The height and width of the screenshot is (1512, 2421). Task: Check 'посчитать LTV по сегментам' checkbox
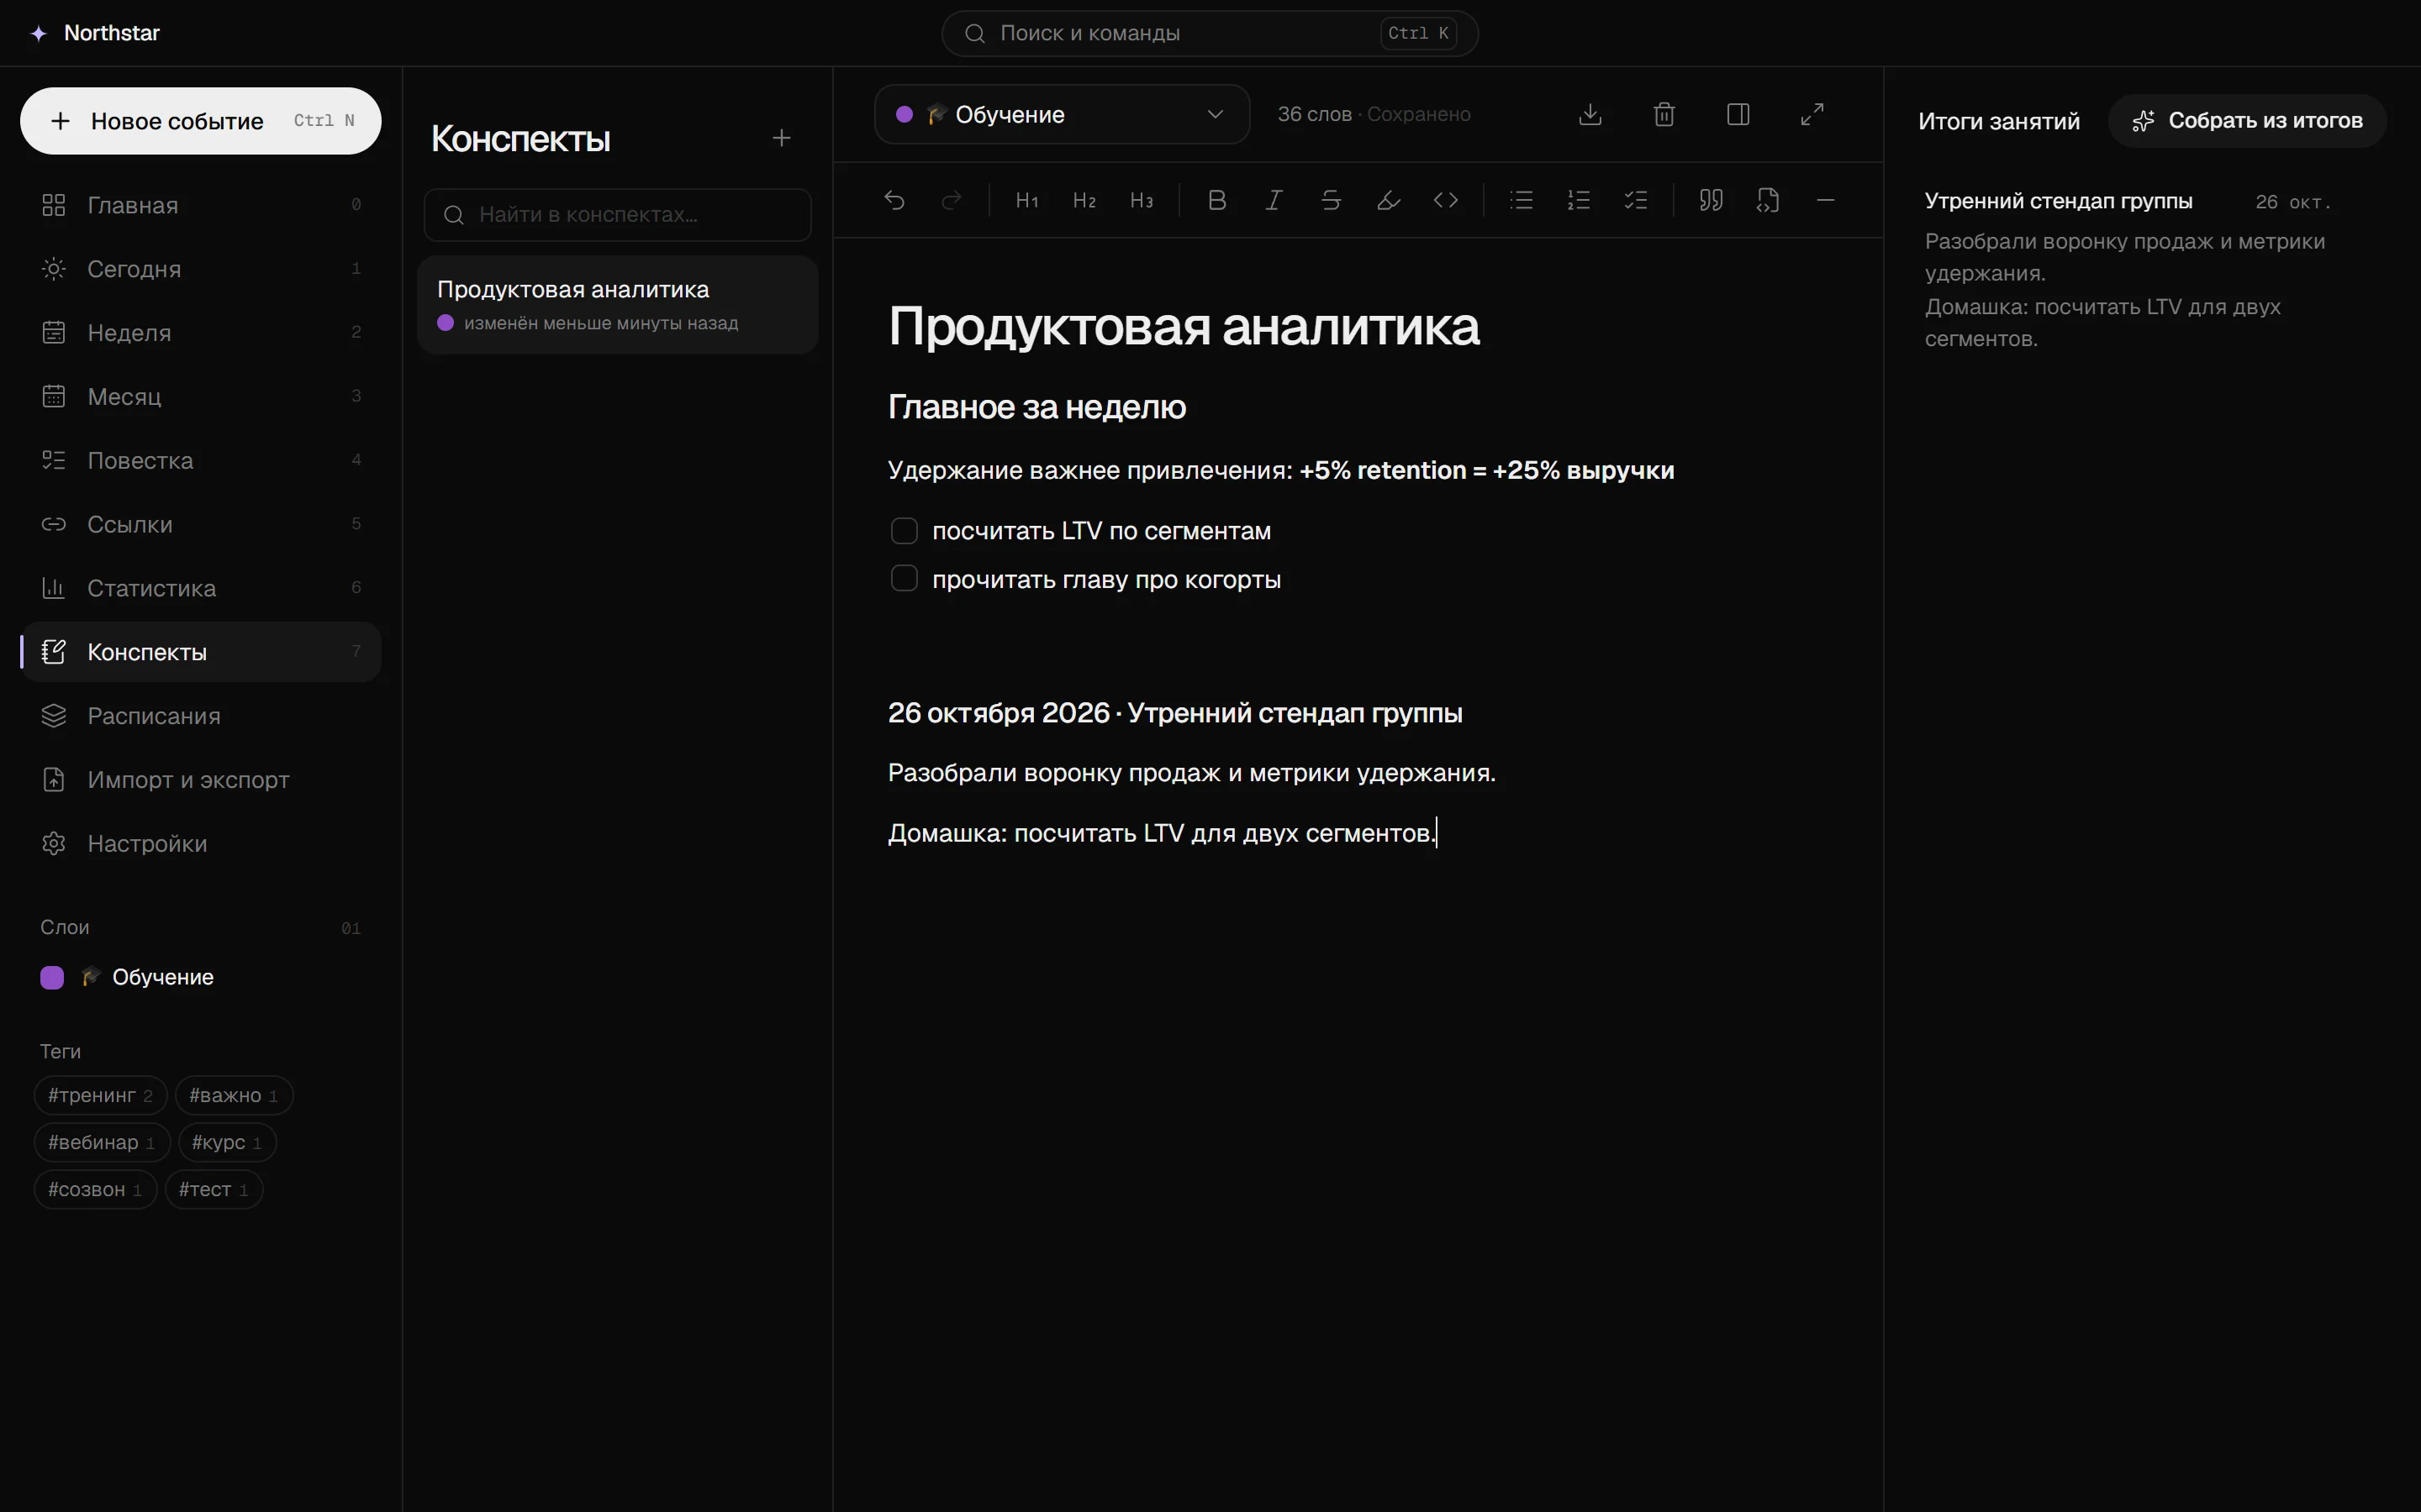coord(904,531)
